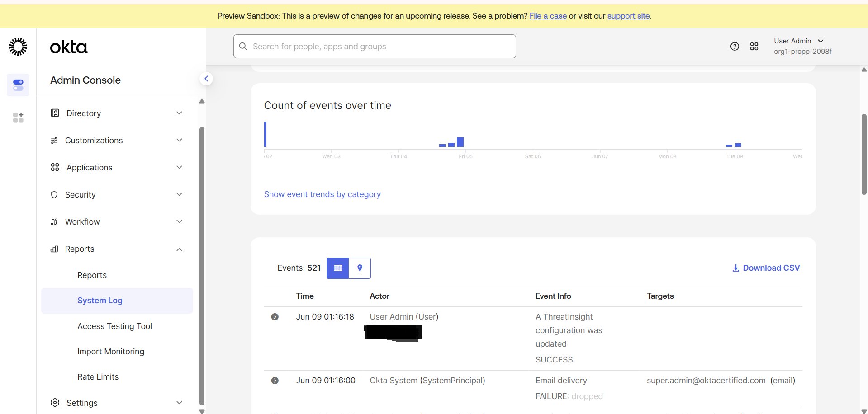Screen dimensions: 868x414
Task: Expand the Security menu chevron
Action: tap(179, 194)
